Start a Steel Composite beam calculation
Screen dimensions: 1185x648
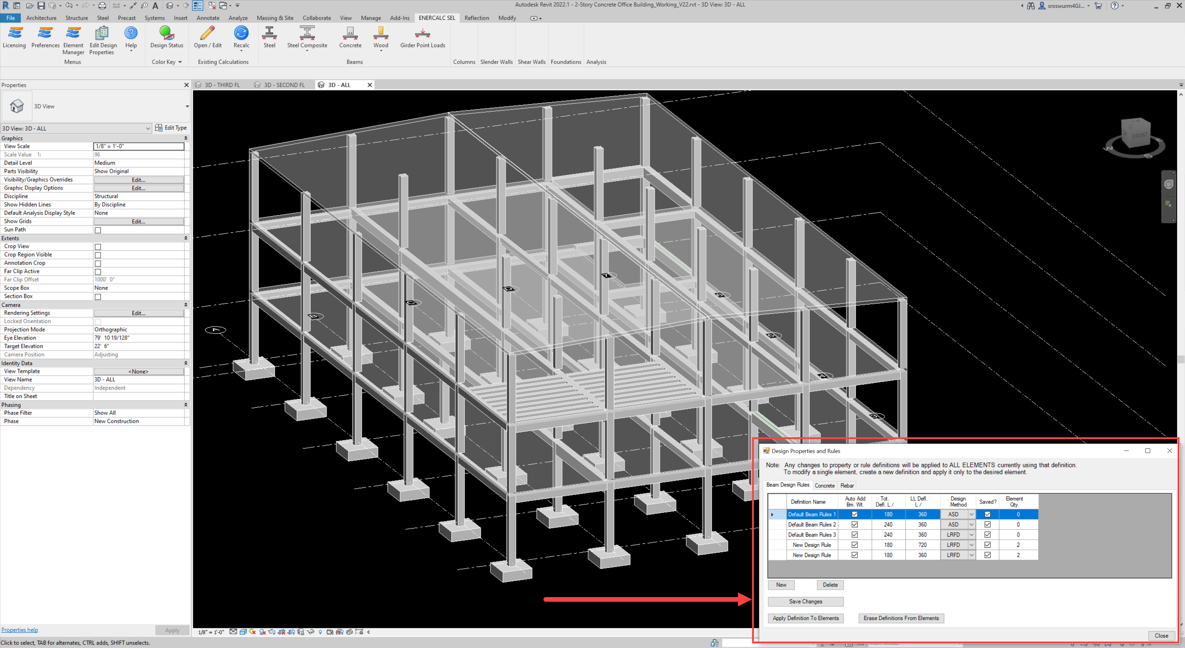(x=307, y=39)
